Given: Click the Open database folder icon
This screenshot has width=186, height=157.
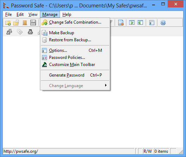Looking at the screenshot, I should coord(16,23).
